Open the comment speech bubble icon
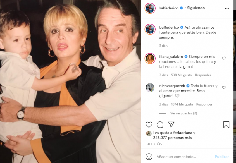The image size is (236, 163). tap(160, 125)
